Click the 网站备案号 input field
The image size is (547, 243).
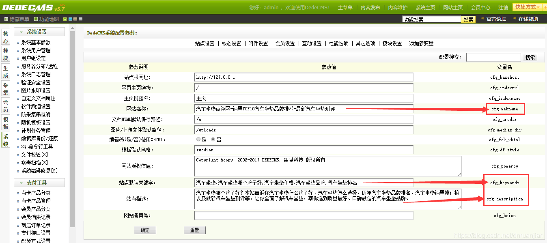click(304, 215)
